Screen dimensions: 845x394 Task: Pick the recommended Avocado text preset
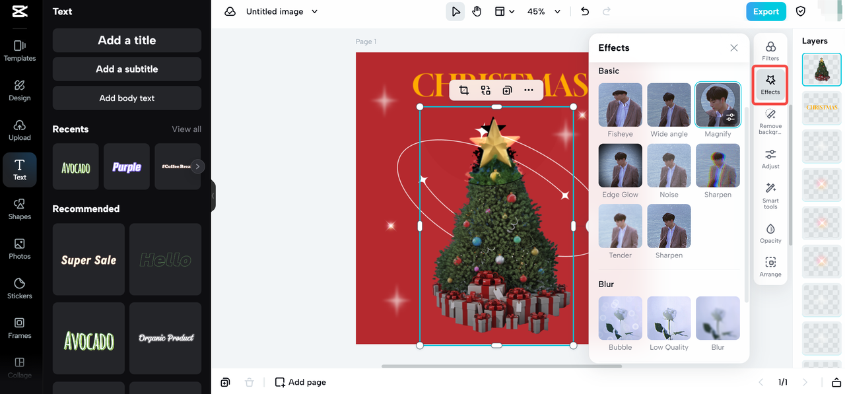(88, 338)
